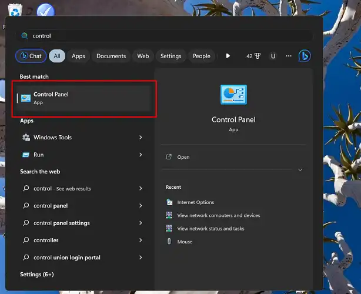This screenshot has width=361, height=294.
Task: Open the Bing Chat filter
Action: click(31, 56)
